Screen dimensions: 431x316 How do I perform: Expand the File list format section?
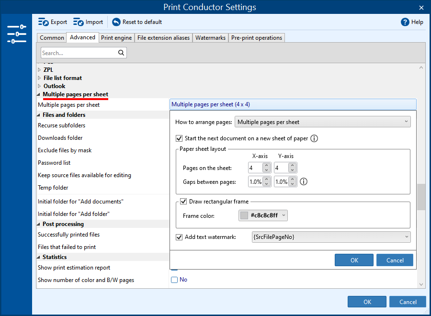click(x=39, y=78)
